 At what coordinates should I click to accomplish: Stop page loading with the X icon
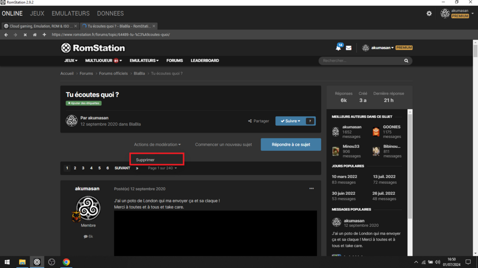(25, 34)
